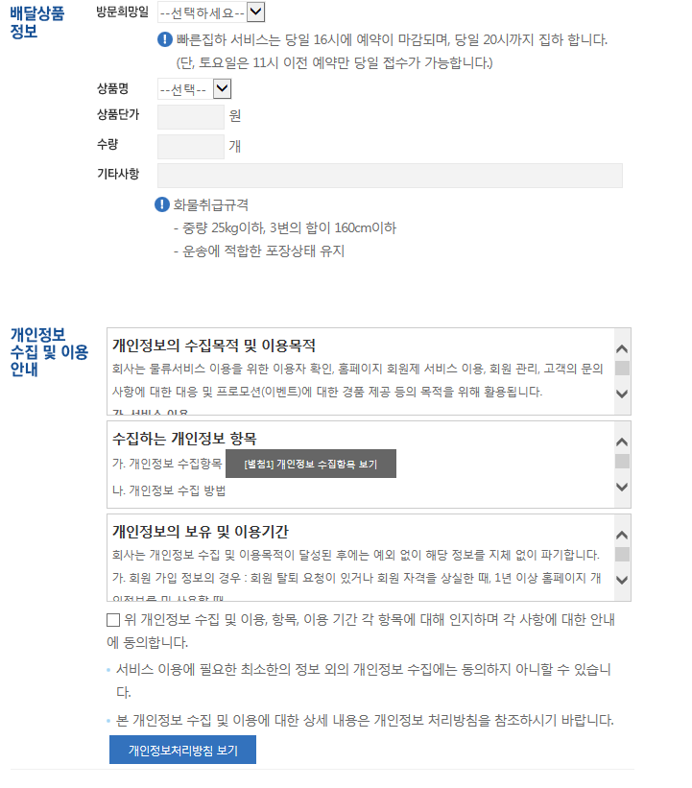
Task: Click the 위 개인정보 수집 동의 label text
Action: click(361, 631)
